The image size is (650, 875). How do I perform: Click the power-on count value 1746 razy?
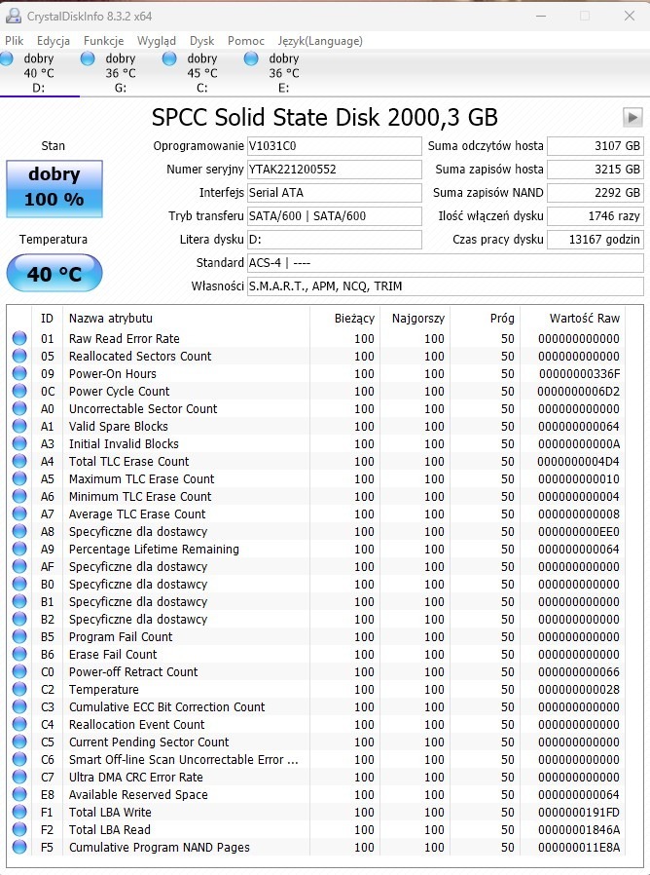(x=596, y=216)
